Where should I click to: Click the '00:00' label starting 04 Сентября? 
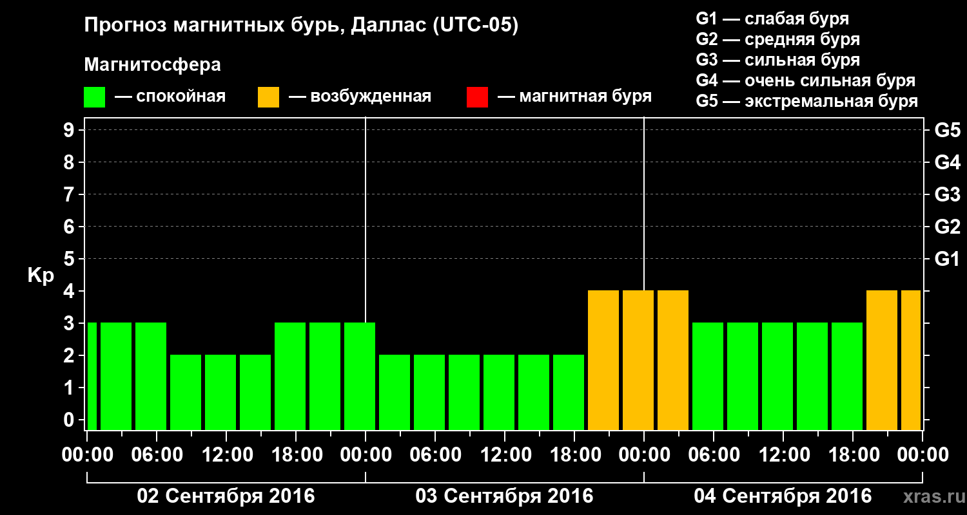click(644, 455)
